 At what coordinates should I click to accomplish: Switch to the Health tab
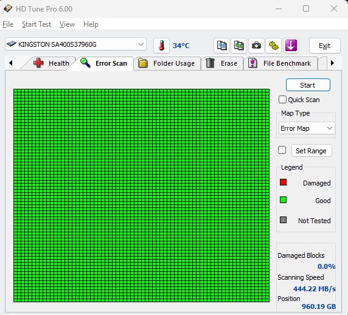coord(51,63)
